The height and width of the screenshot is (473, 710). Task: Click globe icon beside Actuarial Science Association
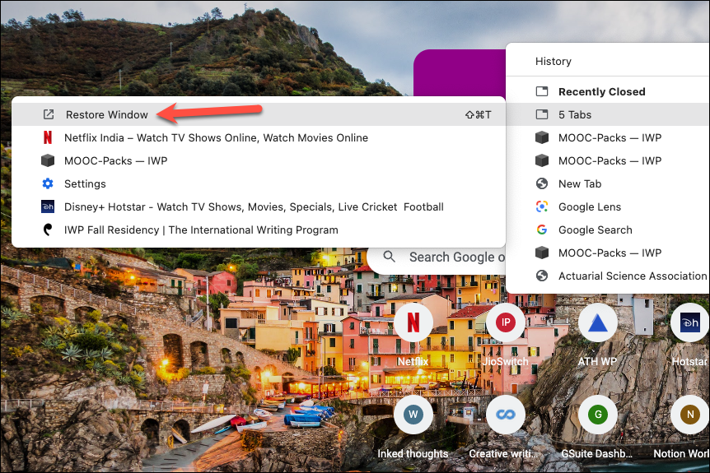542,276
